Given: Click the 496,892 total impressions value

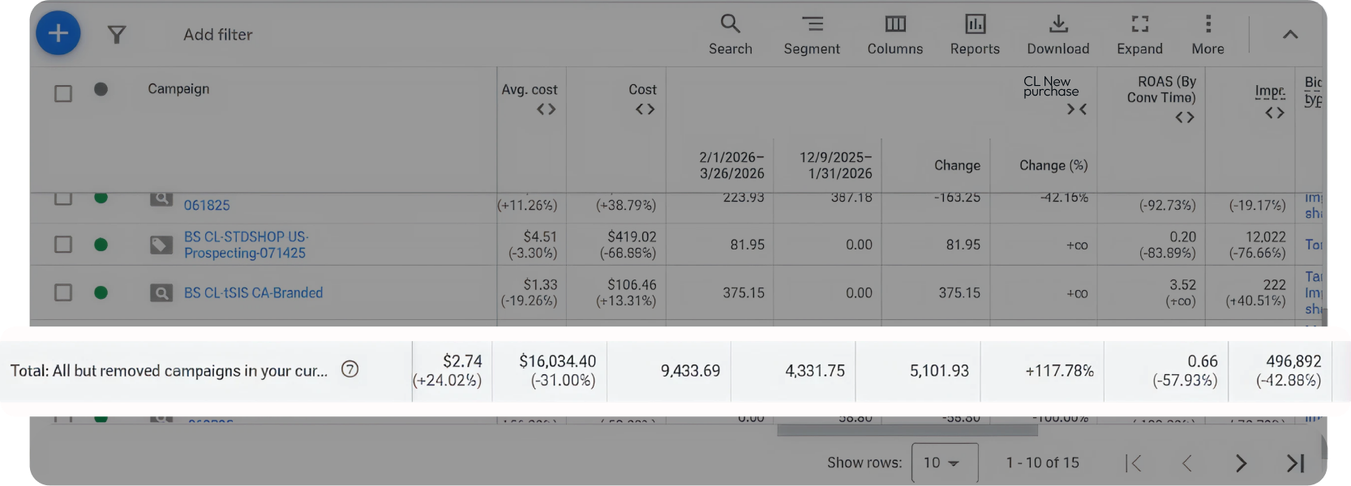Looking at the screenshot, I should (x=1293, y=361).
